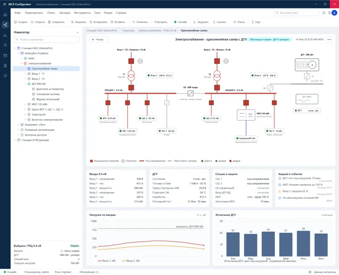Click the Скачать toolbar button
Screen dimensions: 339x275
[219, 22]
